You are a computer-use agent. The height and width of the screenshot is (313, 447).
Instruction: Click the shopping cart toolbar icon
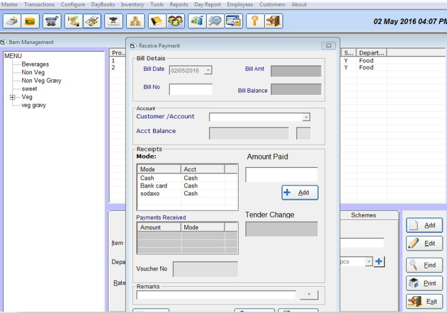tap(52, 21)
